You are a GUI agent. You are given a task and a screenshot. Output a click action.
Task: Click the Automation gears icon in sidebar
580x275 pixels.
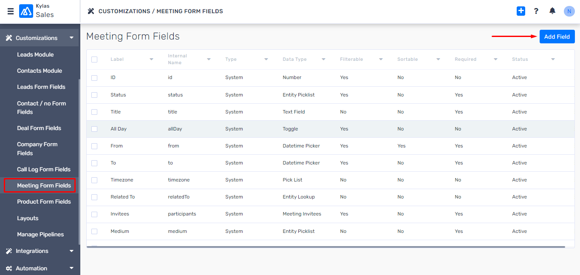(9, 269)
